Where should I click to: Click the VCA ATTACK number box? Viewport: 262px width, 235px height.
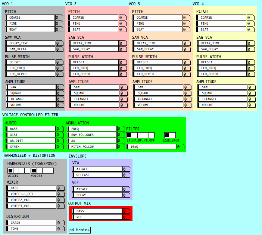coord(126,169)
